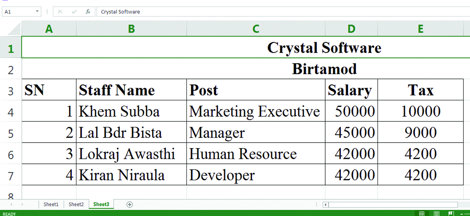470x216 pixels.
Task: Open the Insert Function fx icon
Action: (x=88, y=12)
